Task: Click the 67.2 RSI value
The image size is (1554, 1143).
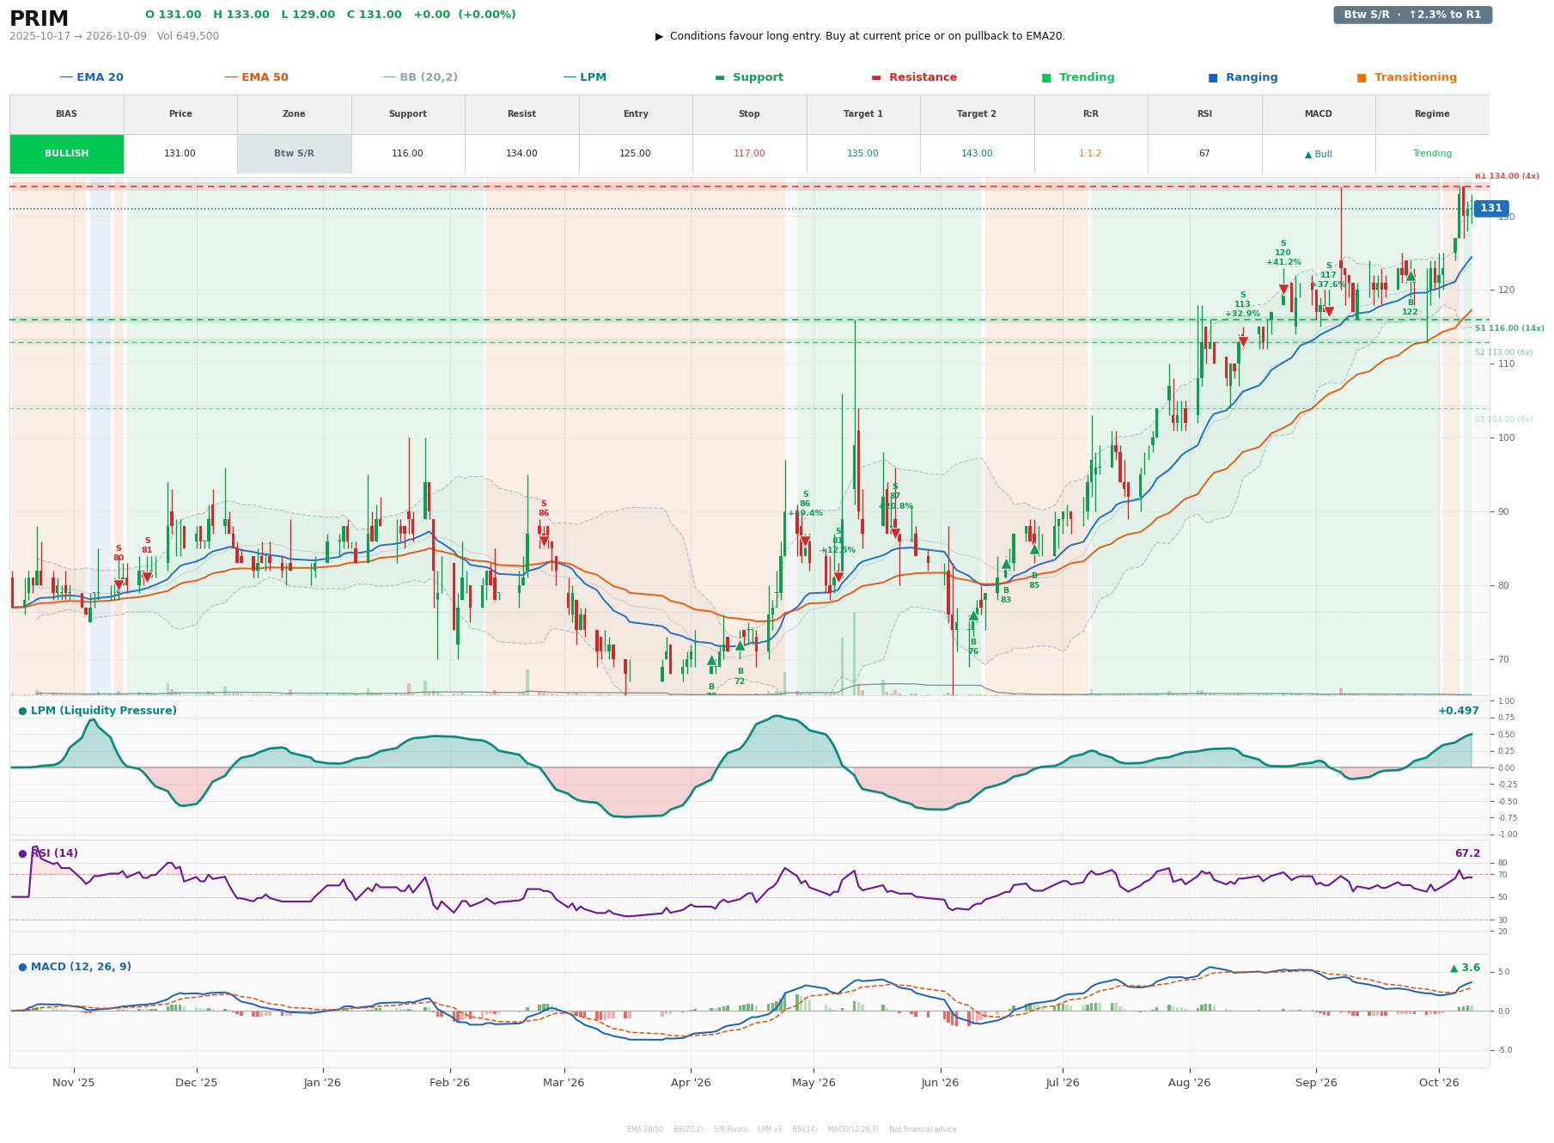Action: click(1467, 853)
